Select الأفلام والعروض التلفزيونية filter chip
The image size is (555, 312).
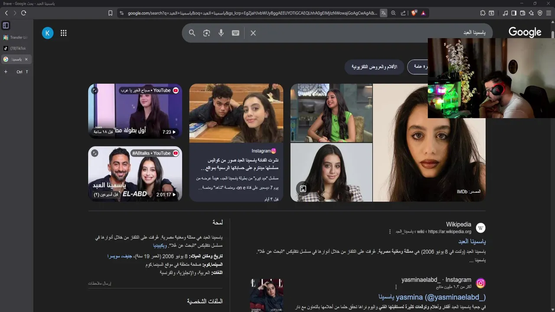[x=374, y=67]
